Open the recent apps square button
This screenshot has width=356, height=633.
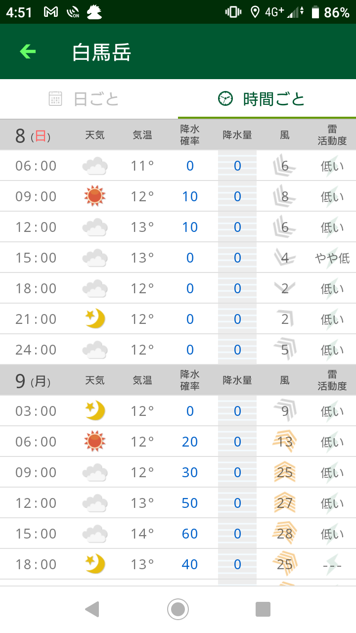[x=263, y=609]
